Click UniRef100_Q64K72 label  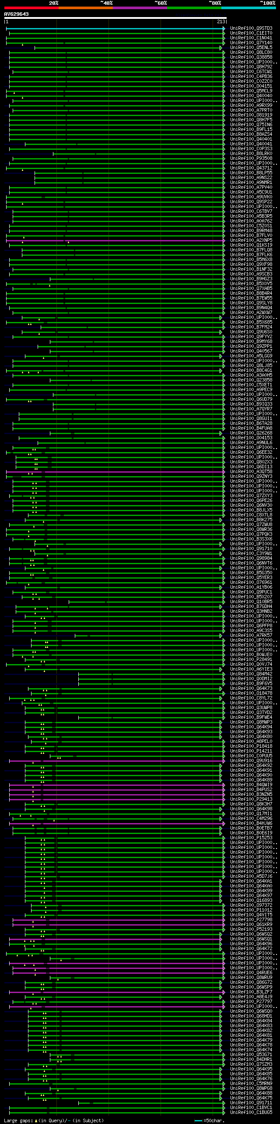pos(251,948)
